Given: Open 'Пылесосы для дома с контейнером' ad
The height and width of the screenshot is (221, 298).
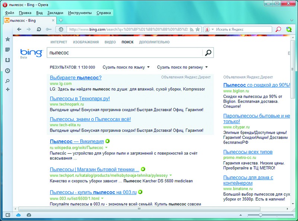Looking at the screenshot, I should click(248, 180).
